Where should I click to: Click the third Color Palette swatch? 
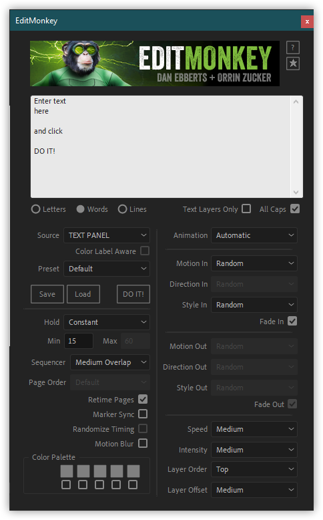[x=100, y=471]
